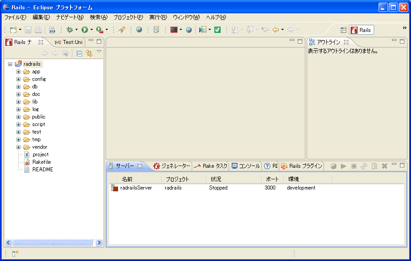Open the ナビゲート(N) menu
Viewport: 411px width, 261px height.
70,17
